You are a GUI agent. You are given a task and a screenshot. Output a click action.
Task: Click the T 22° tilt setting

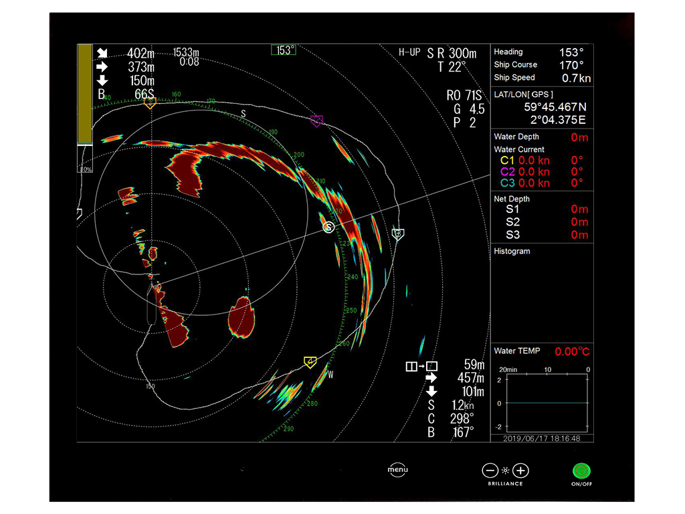pos(452,67)
